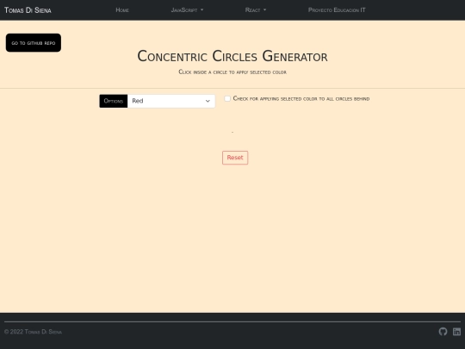Click the Concentric Circles Generator heading
The image size is (465, 349).
click(232, 56)
